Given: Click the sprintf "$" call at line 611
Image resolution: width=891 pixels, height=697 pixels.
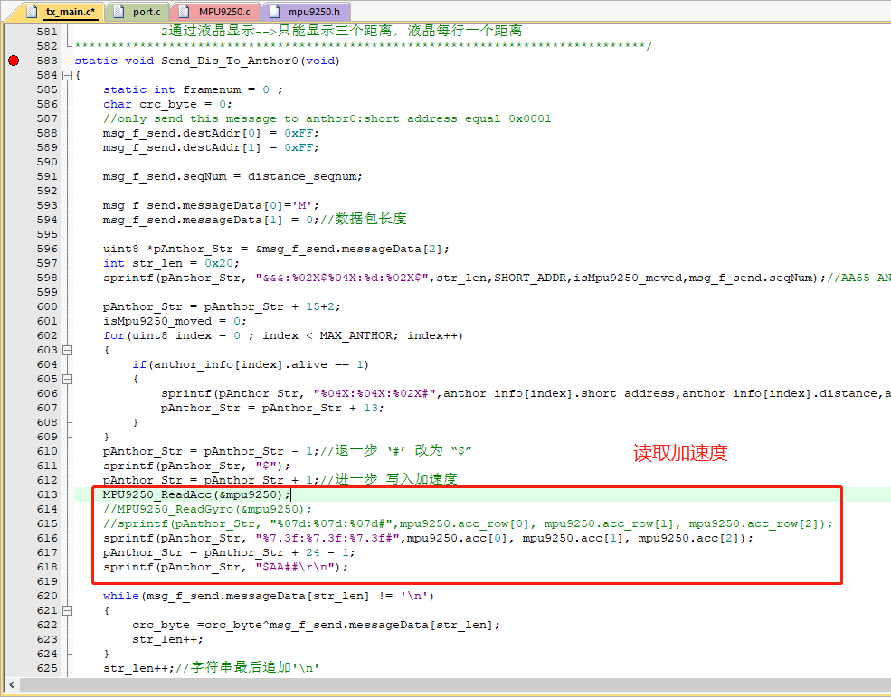Looking at the screenshot, I should (x=196, y=466).
